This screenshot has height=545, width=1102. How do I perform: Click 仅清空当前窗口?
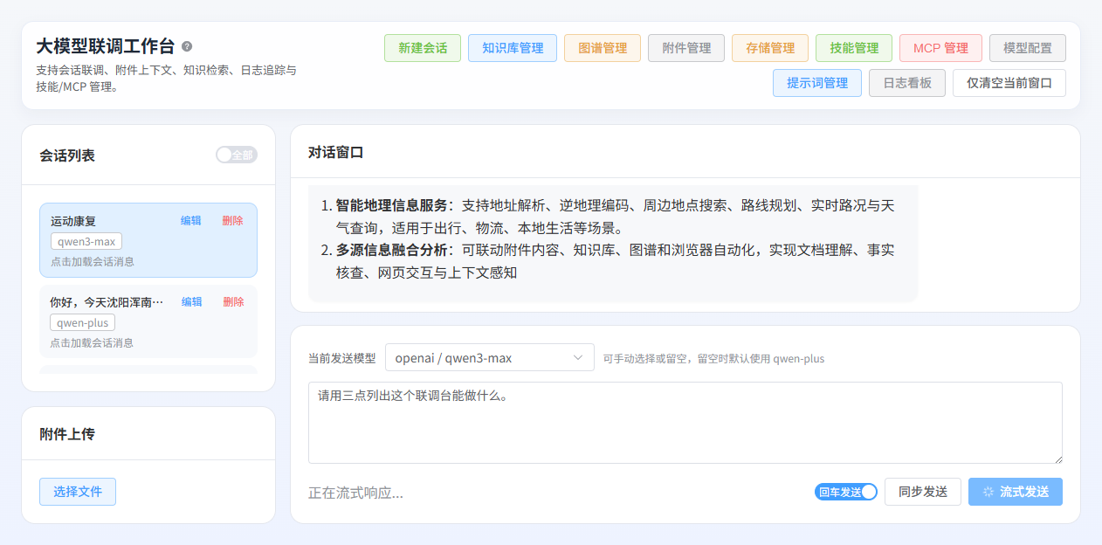click(x=1009, y=83)
